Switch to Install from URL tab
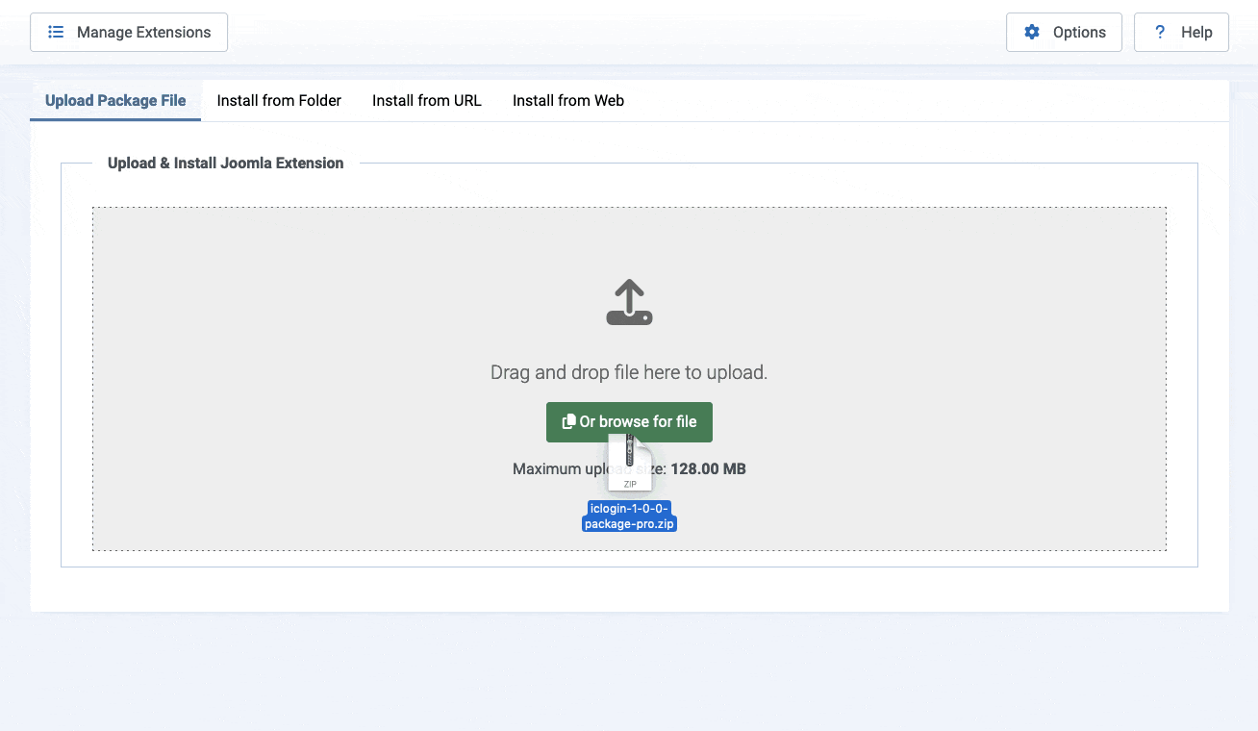The height and width of the screenshot is (731, 1258). click(x=427, y=100)
